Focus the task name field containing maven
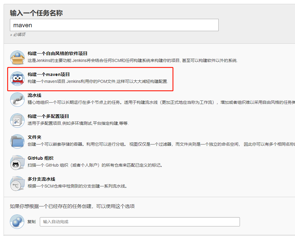The height and width of the screenshot is (236, 295). point(114,25)
